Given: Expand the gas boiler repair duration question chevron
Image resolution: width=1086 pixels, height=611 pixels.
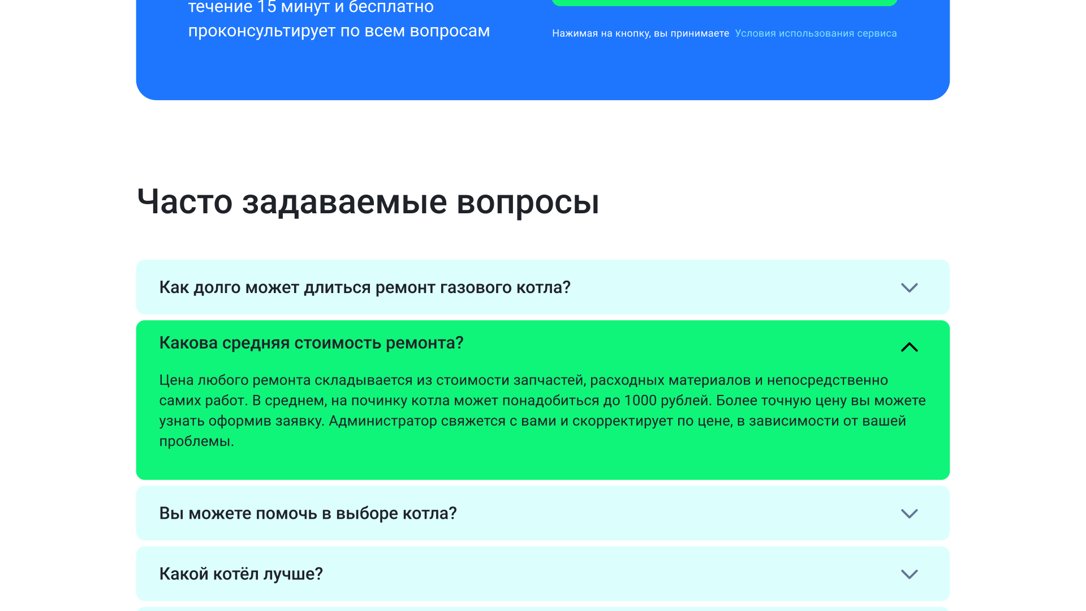Looking at the screenshot, I should pyautogui.click(x=909, y=287).
